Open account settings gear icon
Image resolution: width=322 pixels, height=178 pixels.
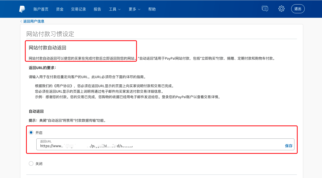point(281,9)
